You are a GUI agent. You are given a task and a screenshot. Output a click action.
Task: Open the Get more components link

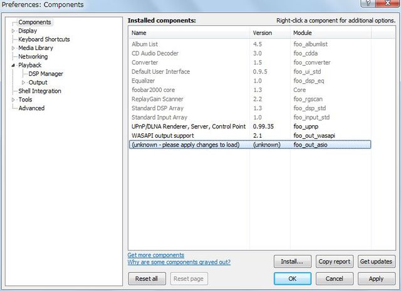[155, 255]
